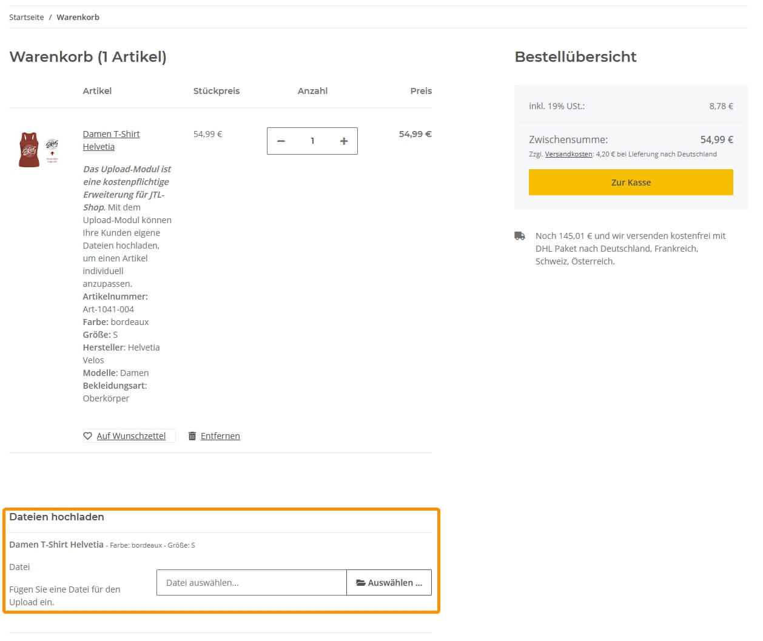Increase quantity with the plus button
The height and width of the screenshot is (641, 763).
pos(344,141)
